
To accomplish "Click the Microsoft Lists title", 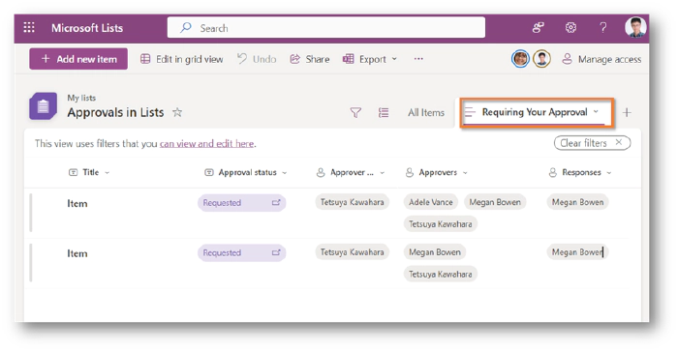I will [x=87, y=28].
